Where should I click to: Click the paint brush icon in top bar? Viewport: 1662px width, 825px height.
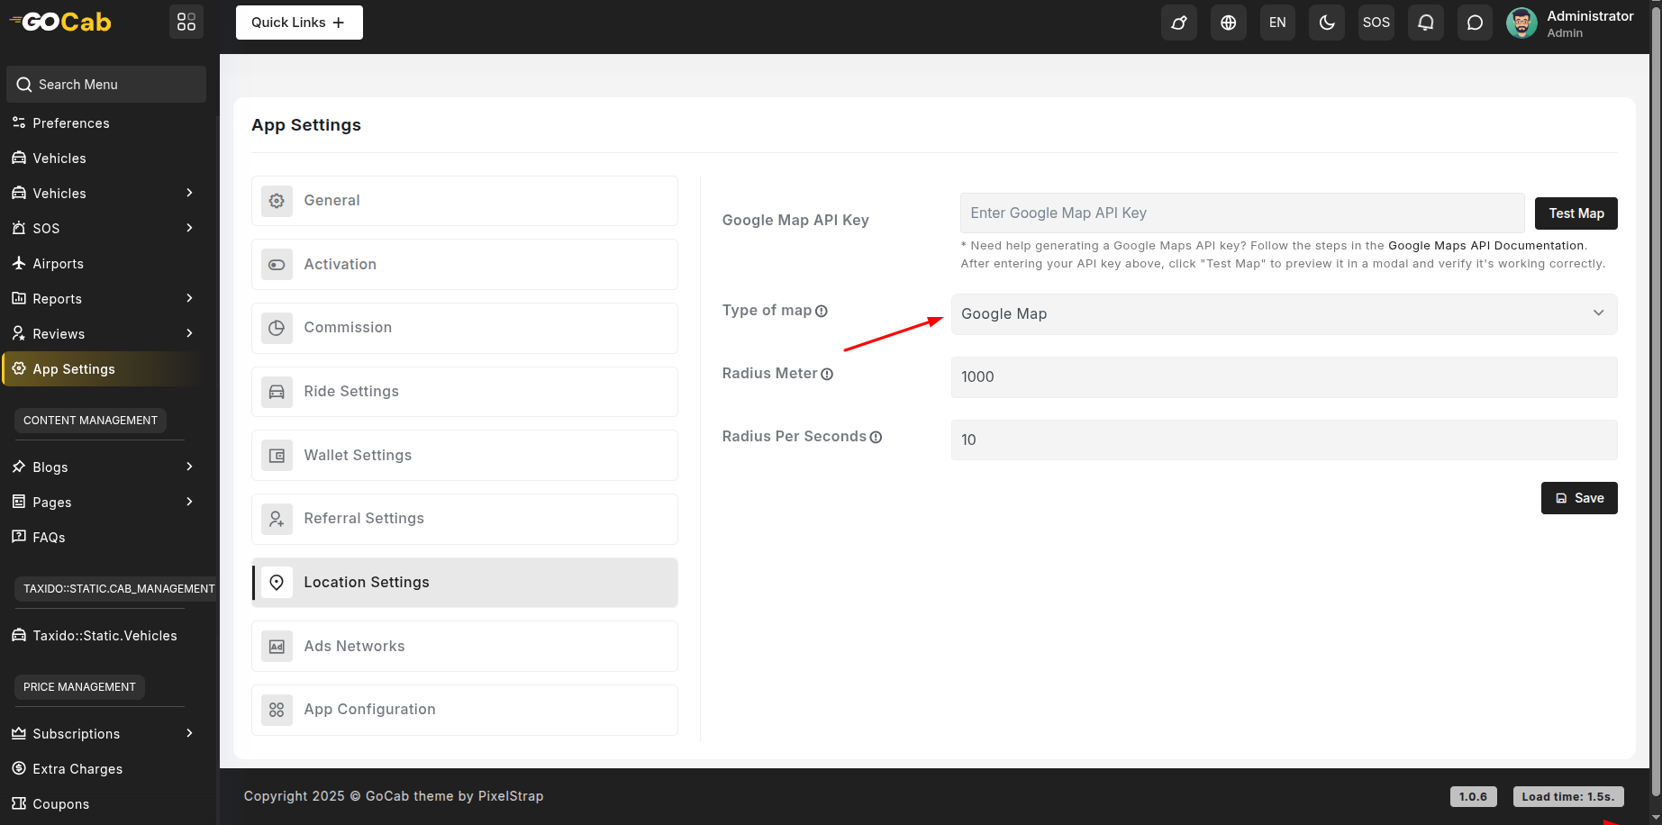[x=1178, y=23]
